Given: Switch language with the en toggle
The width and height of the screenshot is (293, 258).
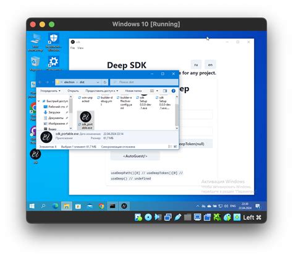Looking at the screenshot, I should 210,65.
